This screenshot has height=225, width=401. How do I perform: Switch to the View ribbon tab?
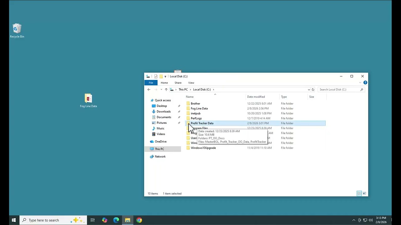click(x=191, y=83)
